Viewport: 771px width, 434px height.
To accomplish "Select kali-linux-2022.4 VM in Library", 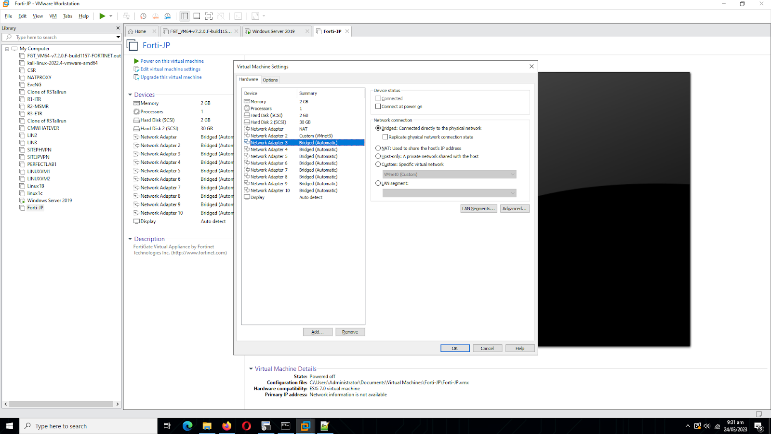I will (x=63, y=63).
